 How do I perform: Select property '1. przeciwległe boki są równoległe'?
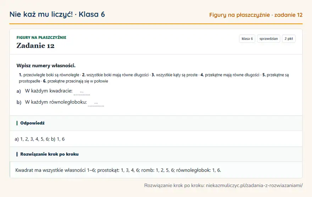[x=49, y=75]
